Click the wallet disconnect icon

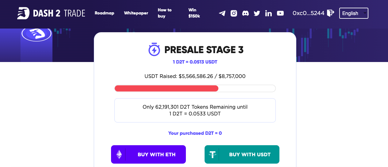(x=330, y=13)
